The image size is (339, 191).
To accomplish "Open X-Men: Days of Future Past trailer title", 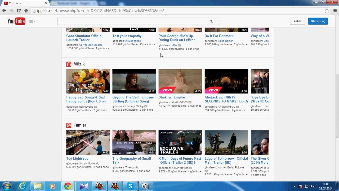I will 180,160.
